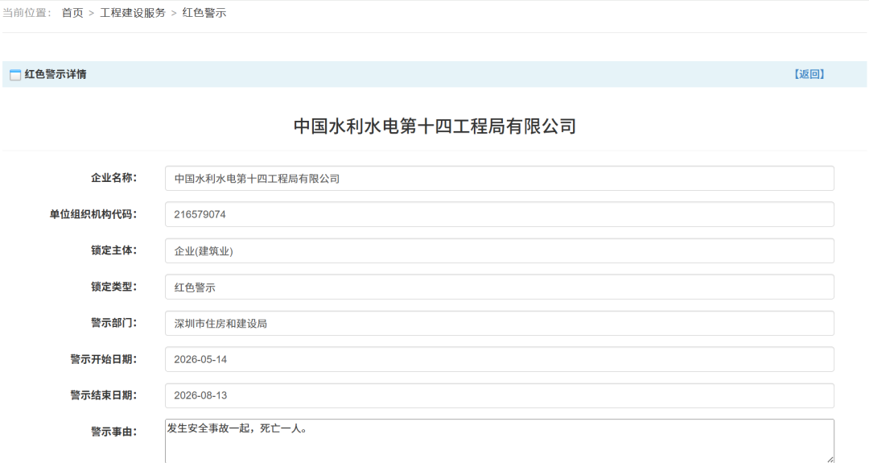Click the panel icon beside 红色警示详情

pyautogui.click(x=15, y=75)
